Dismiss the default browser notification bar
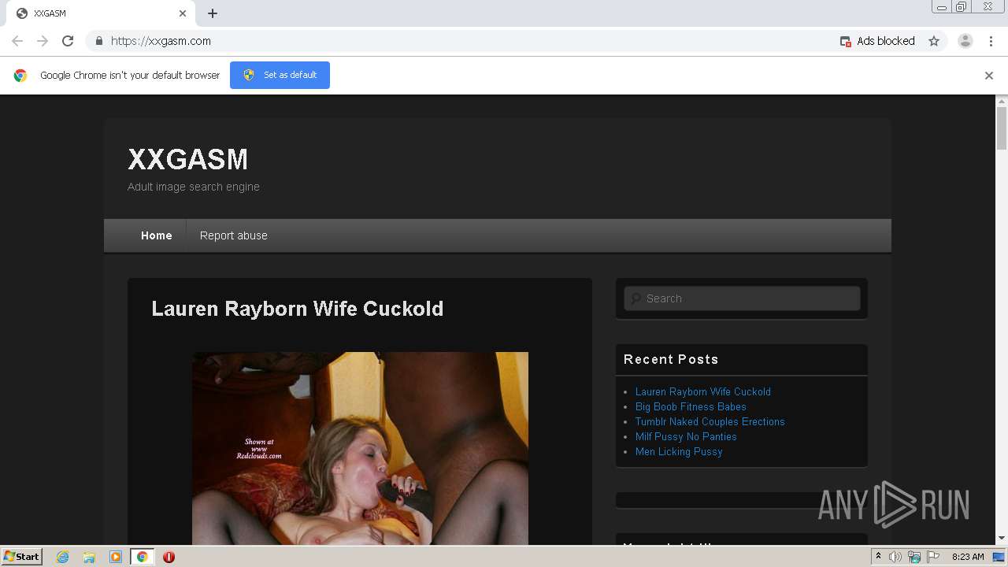Screen dimensions: 1008x567 click(x=989, y=76)
